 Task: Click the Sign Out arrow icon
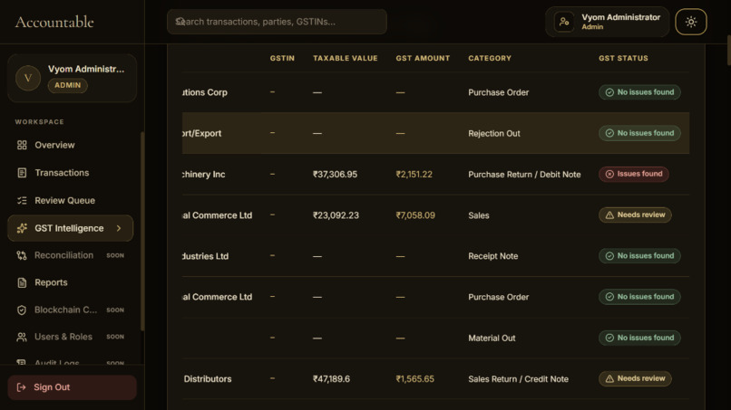[22, 387]
